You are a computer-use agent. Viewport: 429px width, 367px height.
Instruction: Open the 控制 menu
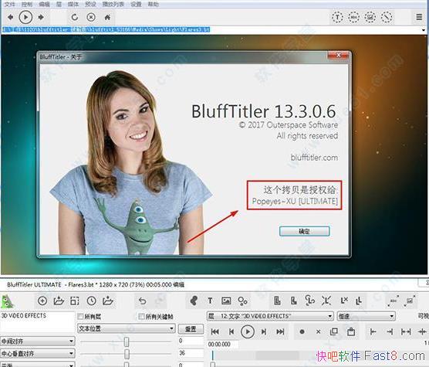[x=27, y=4]
